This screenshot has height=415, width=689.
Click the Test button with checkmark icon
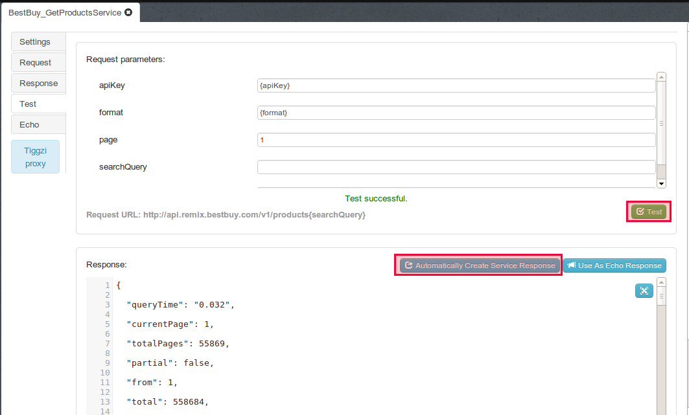649,212
